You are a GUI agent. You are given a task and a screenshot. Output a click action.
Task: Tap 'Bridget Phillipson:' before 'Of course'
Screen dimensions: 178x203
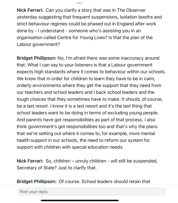36,181
